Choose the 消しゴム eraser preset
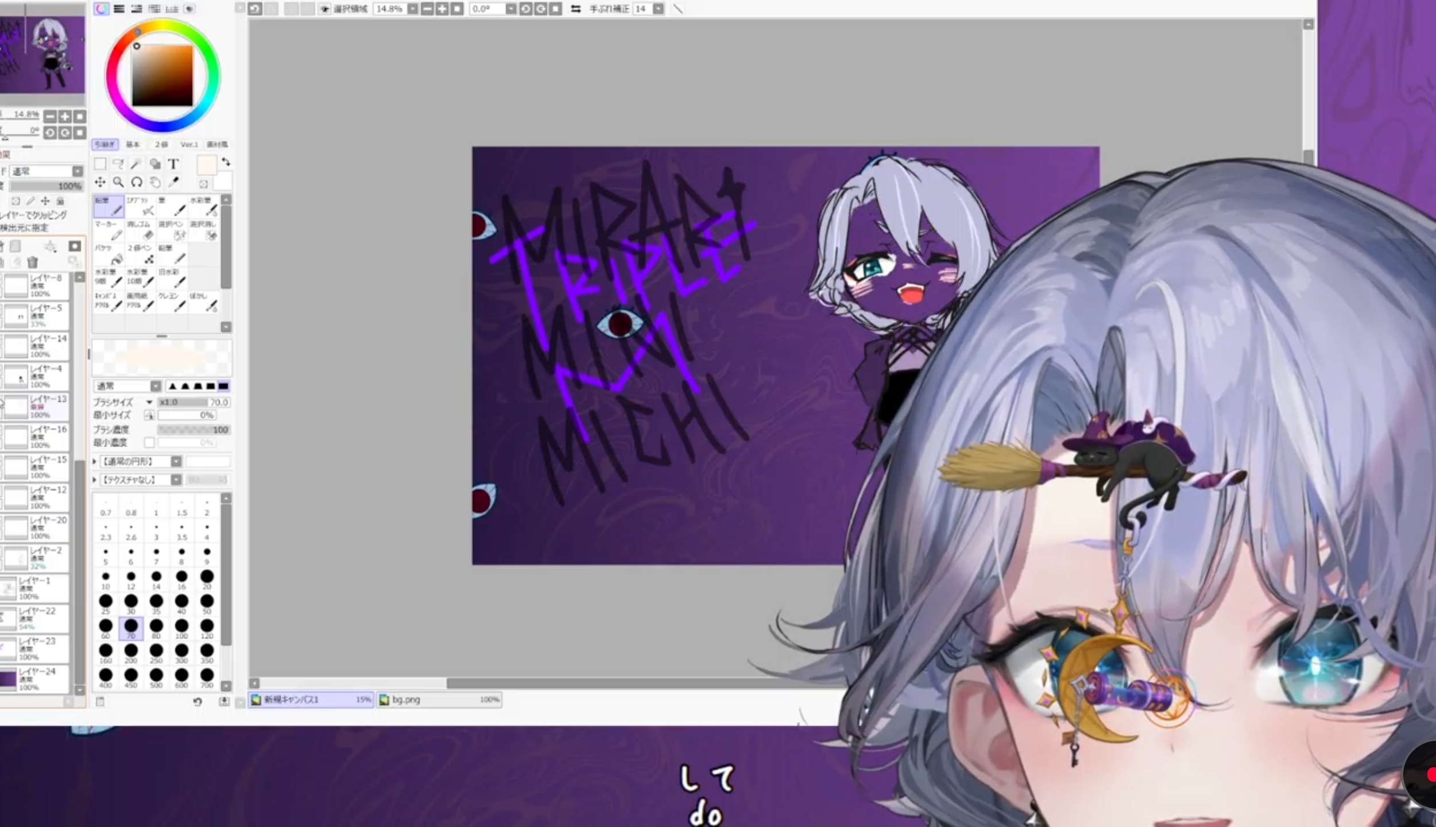The image size is (1436, 827). coord(141,230)
